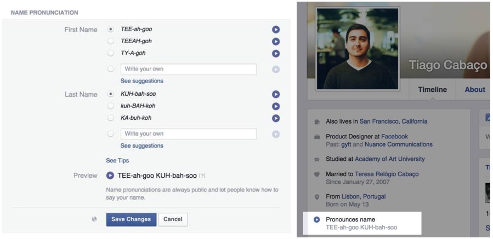Open See suggestions under First Name
Screen dimensions: 493x239
pyautogui.click(x=142, y=81)
